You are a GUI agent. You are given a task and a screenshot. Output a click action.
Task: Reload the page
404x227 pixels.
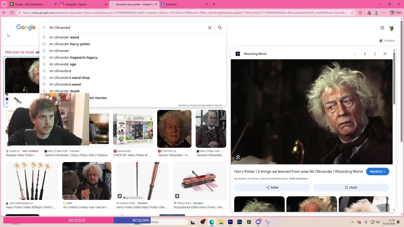pyautogui.click(x=12, y=13)
